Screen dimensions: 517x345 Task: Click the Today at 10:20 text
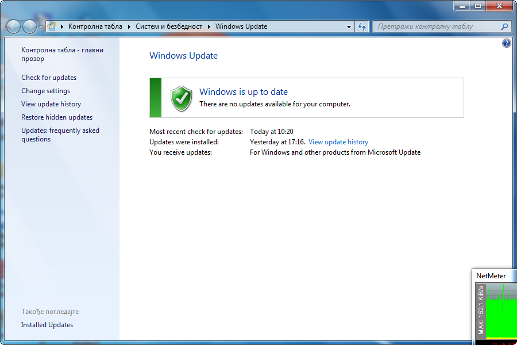pyautogui.click(x=271, y=132)
